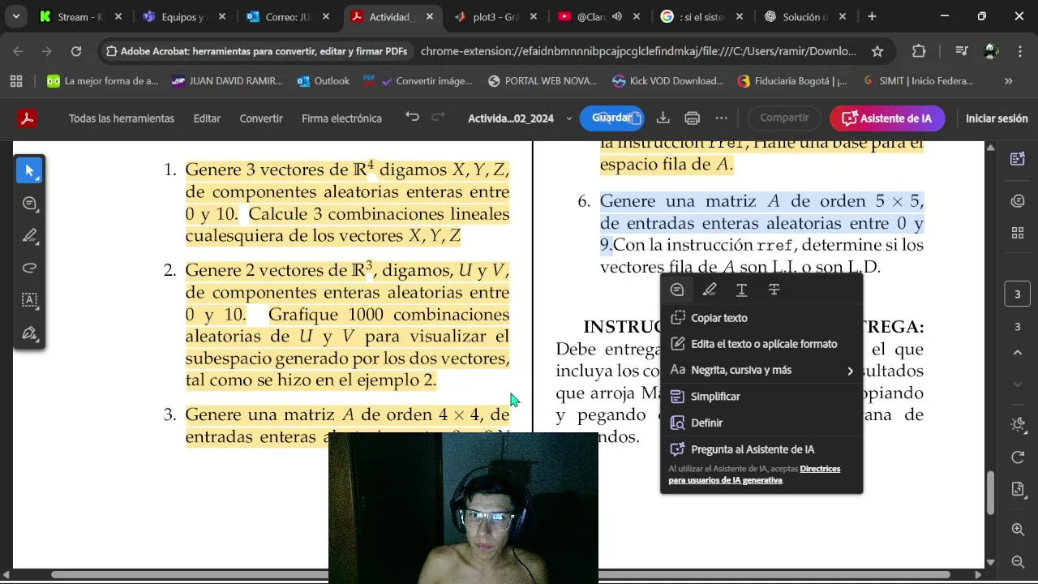Select Copiar texto in context menu
Screen dimensions: 1038x584
pos(761,318)
